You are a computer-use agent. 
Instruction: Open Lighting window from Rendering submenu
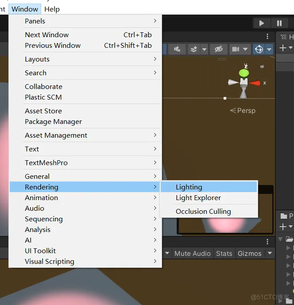click(209, 187)
